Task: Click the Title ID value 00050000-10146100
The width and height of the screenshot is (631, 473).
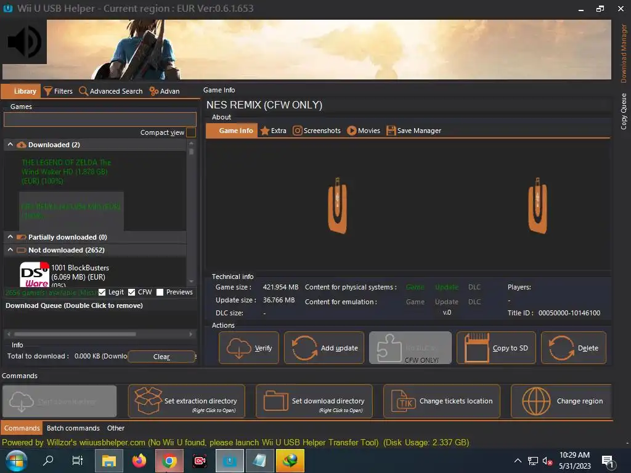Action: point(569,313)
